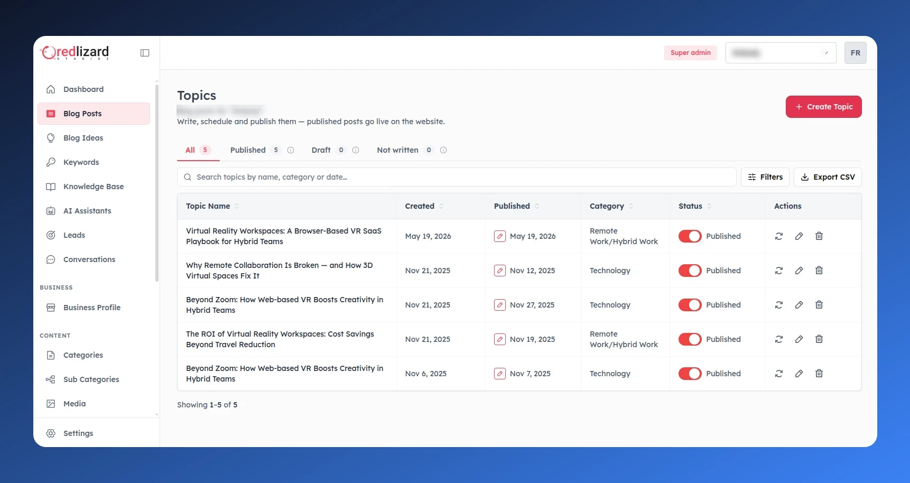This screenshot has width=910, height=483.
Task: Toggle published status of Virtual Reality Workspaces topic
Action: pyautogui.click(x=690, y=236)
